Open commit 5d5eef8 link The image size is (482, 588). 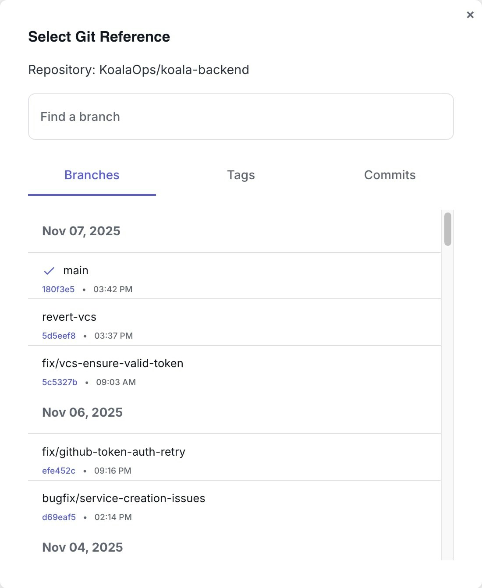tap(59, 336)
